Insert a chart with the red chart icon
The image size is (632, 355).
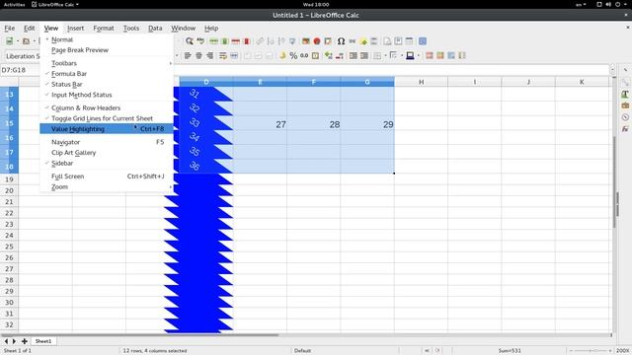[x=317, y=41]
